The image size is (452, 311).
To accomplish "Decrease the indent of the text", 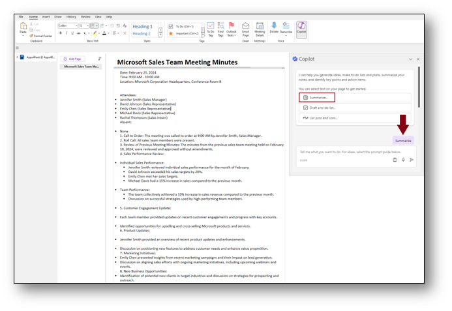I will [x=112, y=25].
